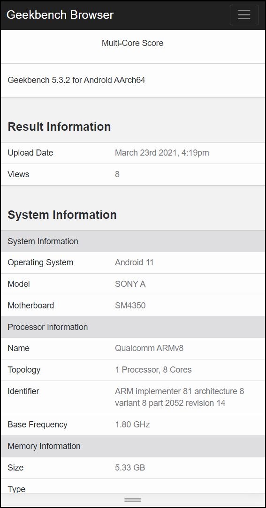Click the ARM implementer Identifier text
266x508 pixels.
tap(179, 397)
